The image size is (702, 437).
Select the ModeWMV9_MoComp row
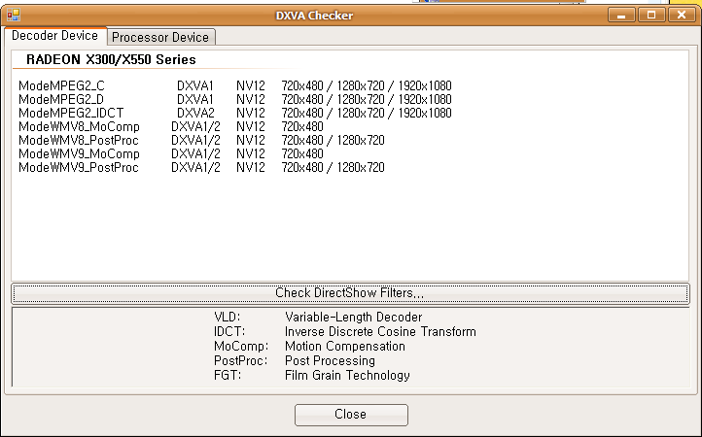point(171,153)
